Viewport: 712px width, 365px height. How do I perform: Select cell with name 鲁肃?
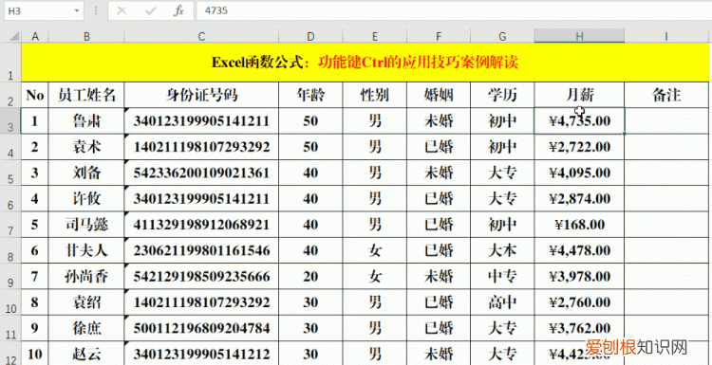point(86,121)
